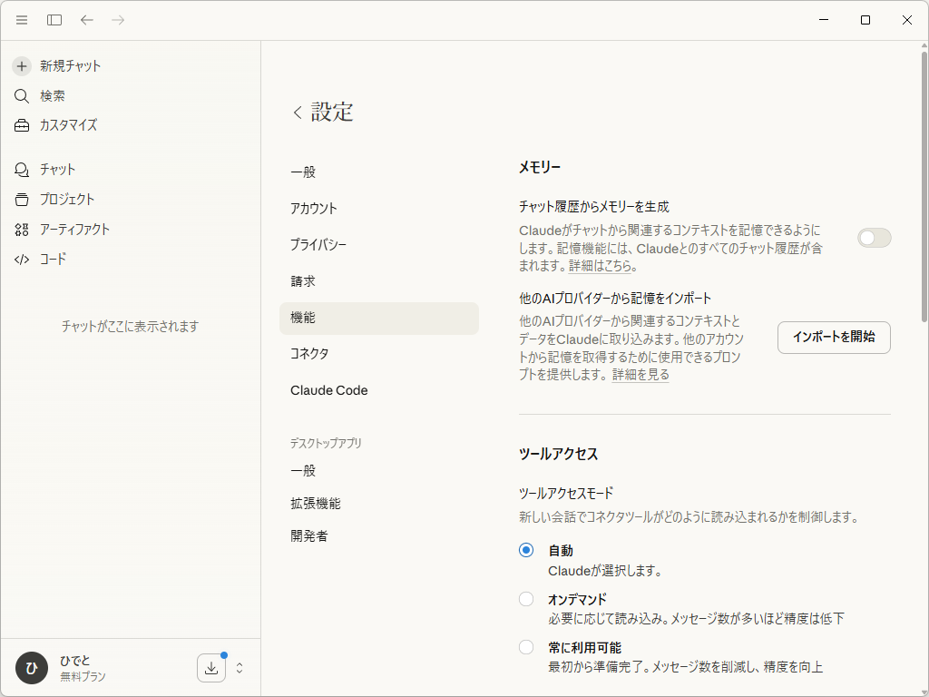Open アーティファクト with its sidebar icon
Screen dimensions: 929x697
22,229
